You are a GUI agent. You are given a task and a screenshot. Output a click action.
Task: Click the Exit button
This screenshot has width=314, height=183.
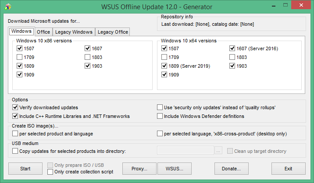[x=289, y=169]
